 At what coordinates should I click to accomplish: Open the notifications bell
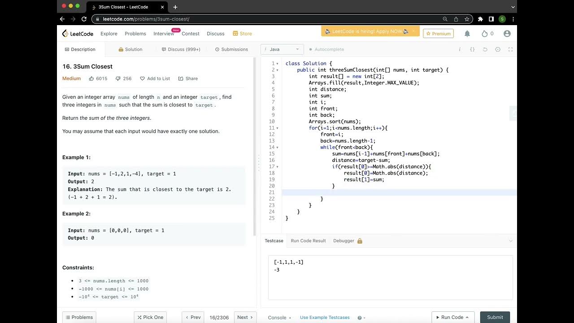(467, 34)
